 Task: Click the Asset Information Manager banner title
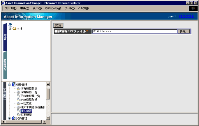coord(28,17)
